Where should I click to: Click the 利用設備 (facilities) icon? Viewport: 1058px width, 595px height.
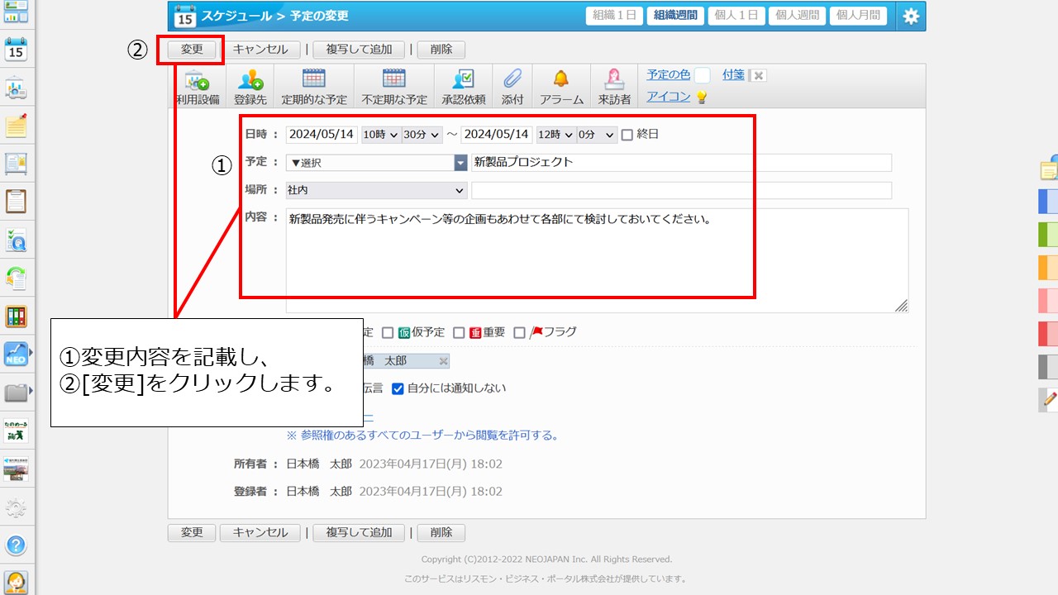click(x=198, y=80)
